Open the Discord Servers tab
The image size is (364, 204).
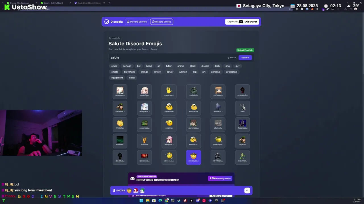pos(137,22)
